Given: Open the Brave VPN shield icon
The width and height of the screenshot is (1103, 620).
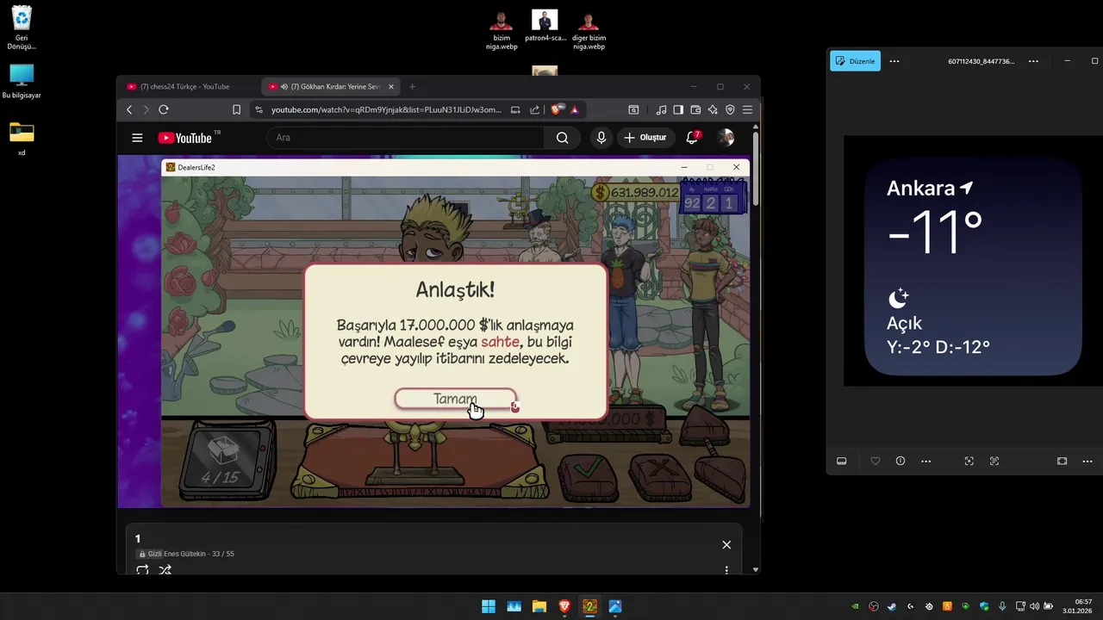Looking at the screenshot, I should coord(730,110).
